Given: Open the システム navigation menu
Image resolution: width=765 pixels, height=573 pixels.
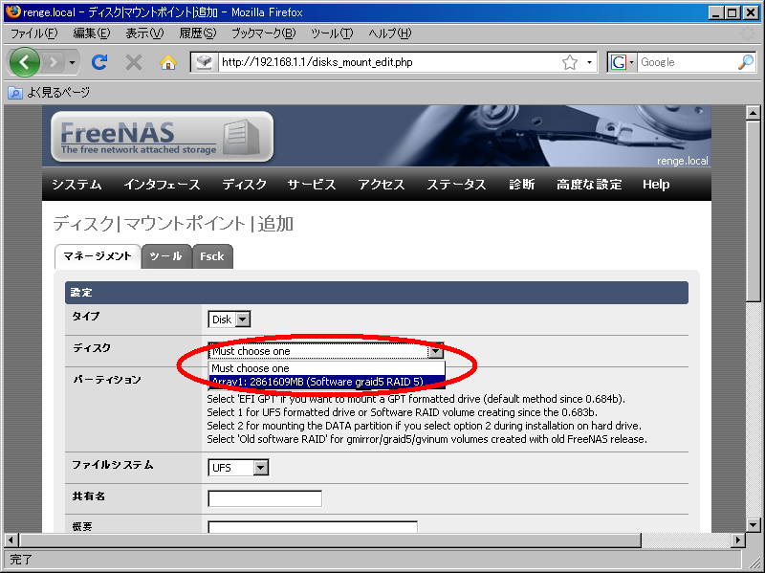Looking at the screenshot, I should [76, 185].
